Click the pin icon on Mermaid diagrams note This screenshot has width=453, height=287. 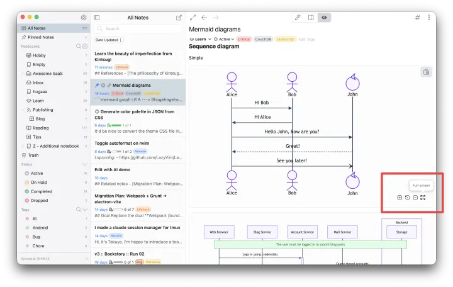click(x=97, y=85)
